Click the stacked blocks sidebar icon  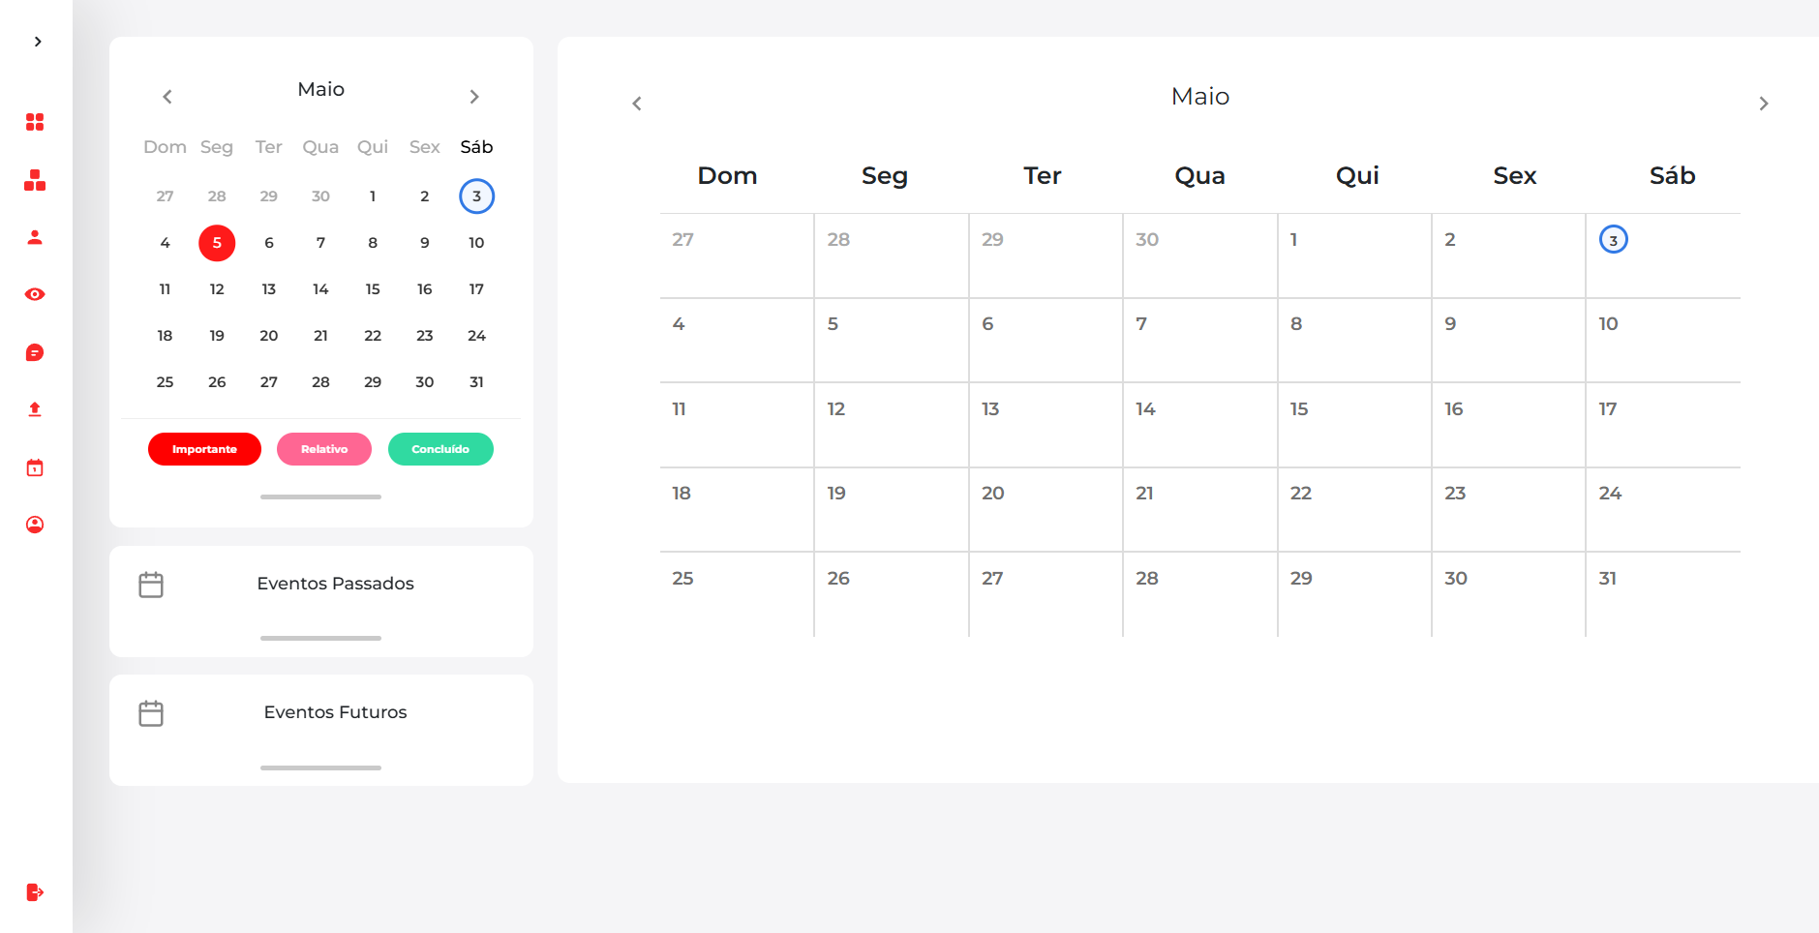(x=35, y=180)
